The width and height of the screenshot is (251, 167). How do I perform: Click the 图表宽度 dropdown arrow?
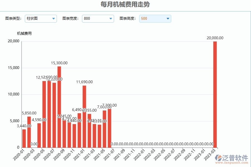point(111,19)
